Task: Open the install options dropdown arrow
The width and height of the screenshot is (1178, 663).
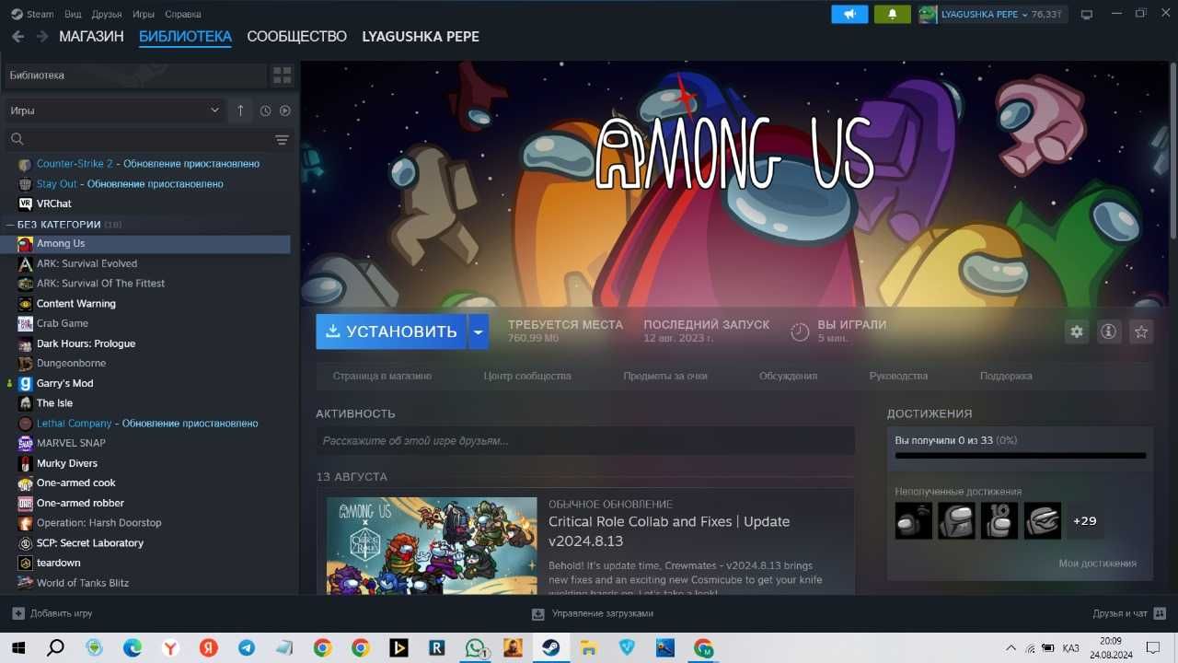Action: click(478, 331)
